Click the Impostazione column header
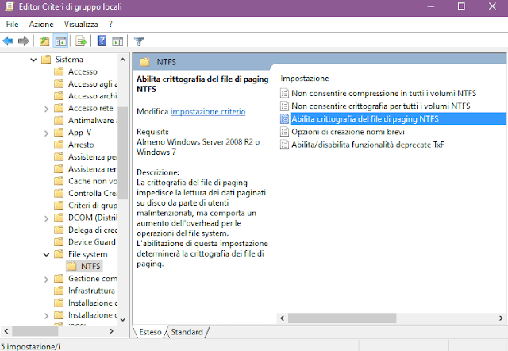 click(305, 79)
